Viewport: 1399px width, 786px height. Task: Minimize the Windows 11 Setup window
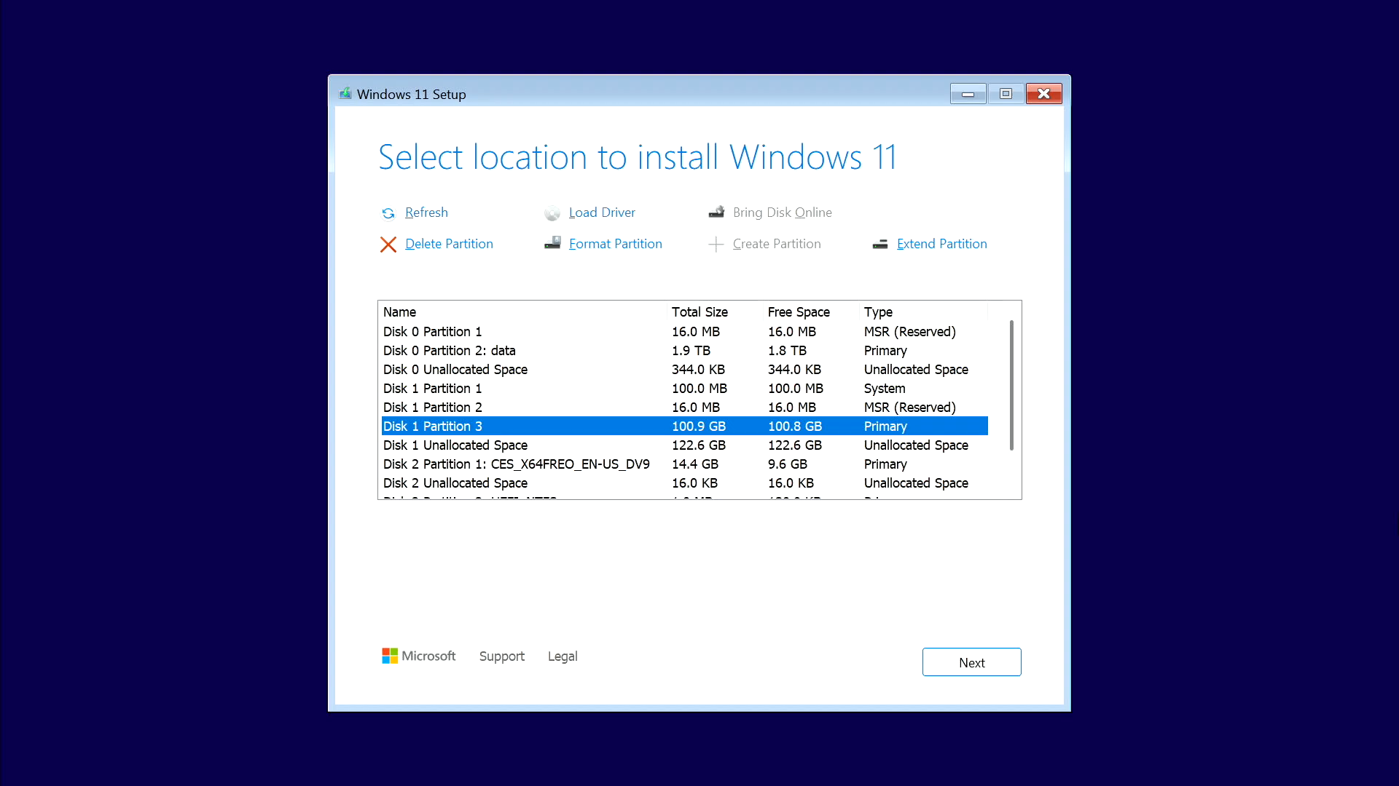(968, 94)
